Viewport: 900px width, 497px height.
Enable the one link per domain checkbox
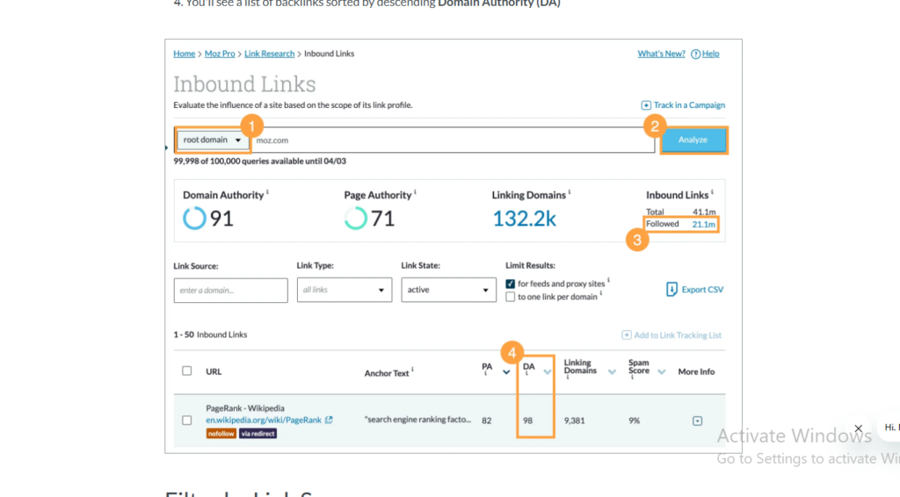[511, 297]
